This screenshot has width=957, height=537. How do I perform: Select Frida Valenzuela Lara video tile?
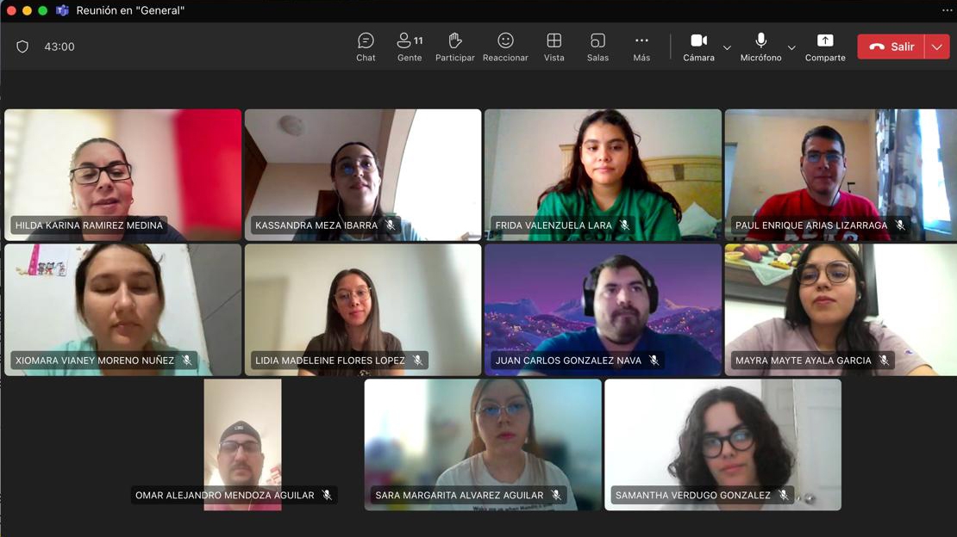(603, 175)
